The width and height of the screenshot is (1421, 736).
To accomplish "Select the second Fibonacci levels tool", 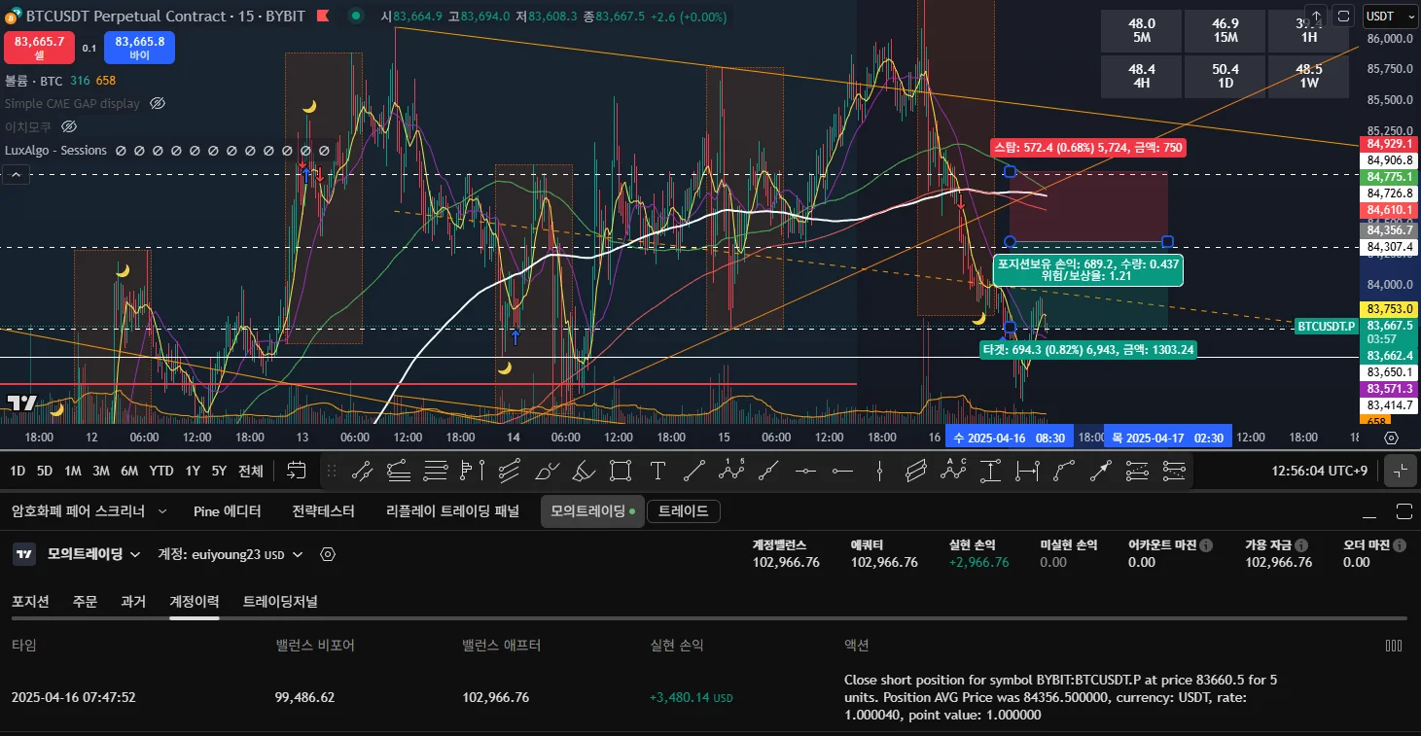I will (x=1174, y=472).
